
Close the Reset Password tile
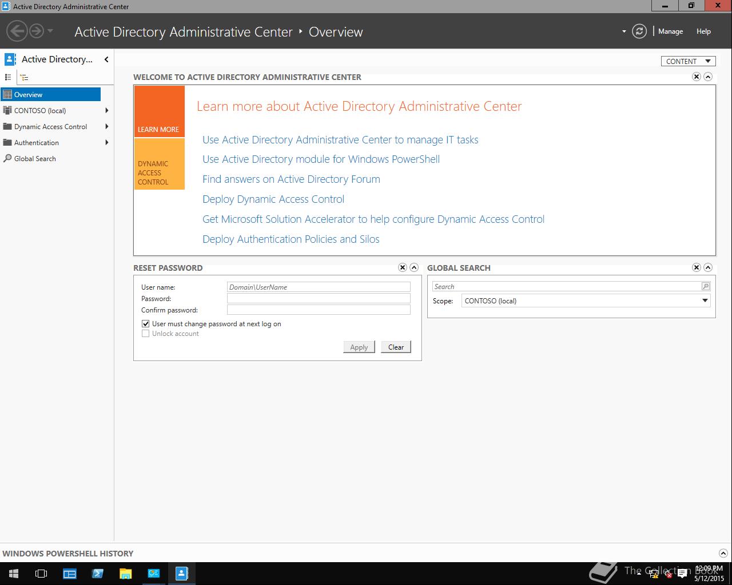403,267
